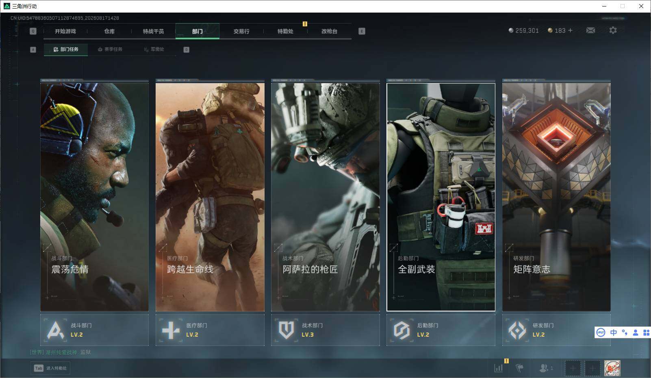Click the silver coin icon beside 259,301

click(511, 30)
